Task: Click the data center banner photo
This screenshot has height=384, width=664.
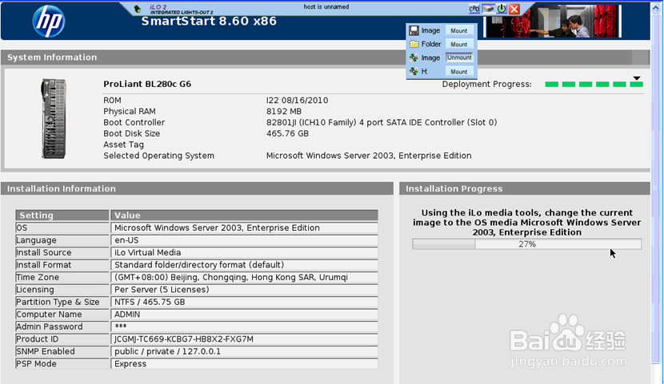Action: (x=553, y=21)
